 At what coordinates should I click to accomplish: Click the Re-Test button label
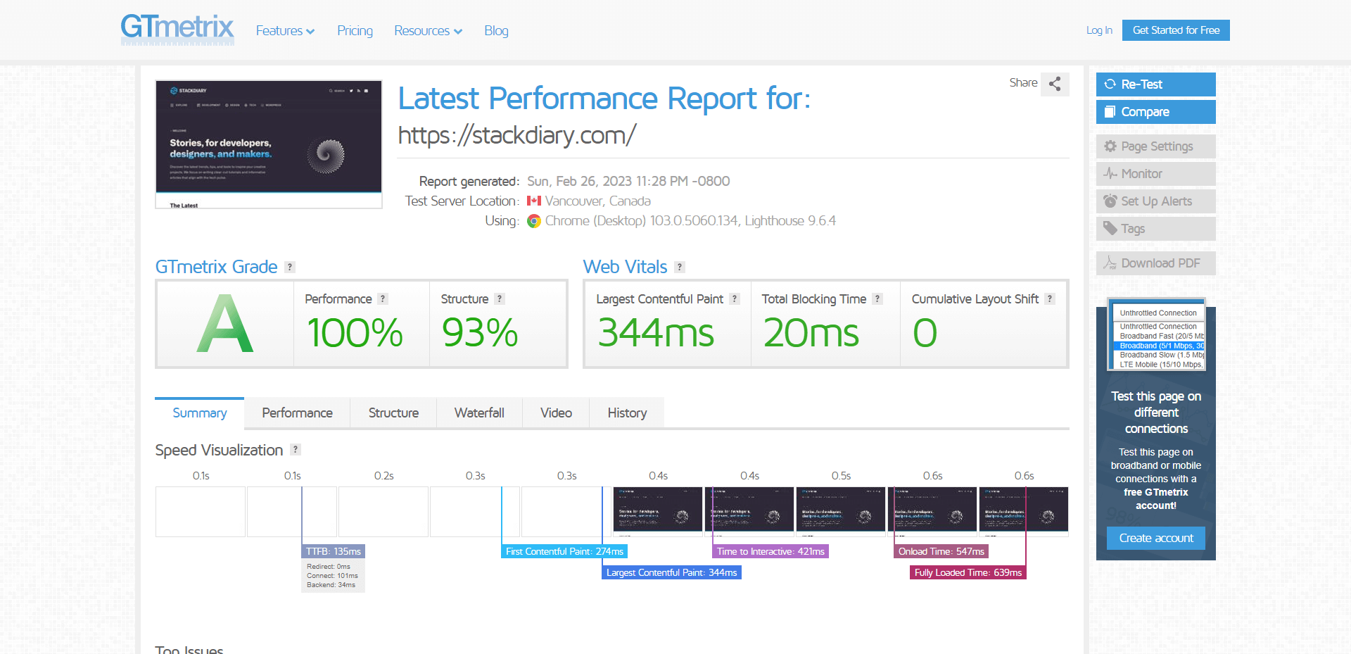[x=1142, y=84]
